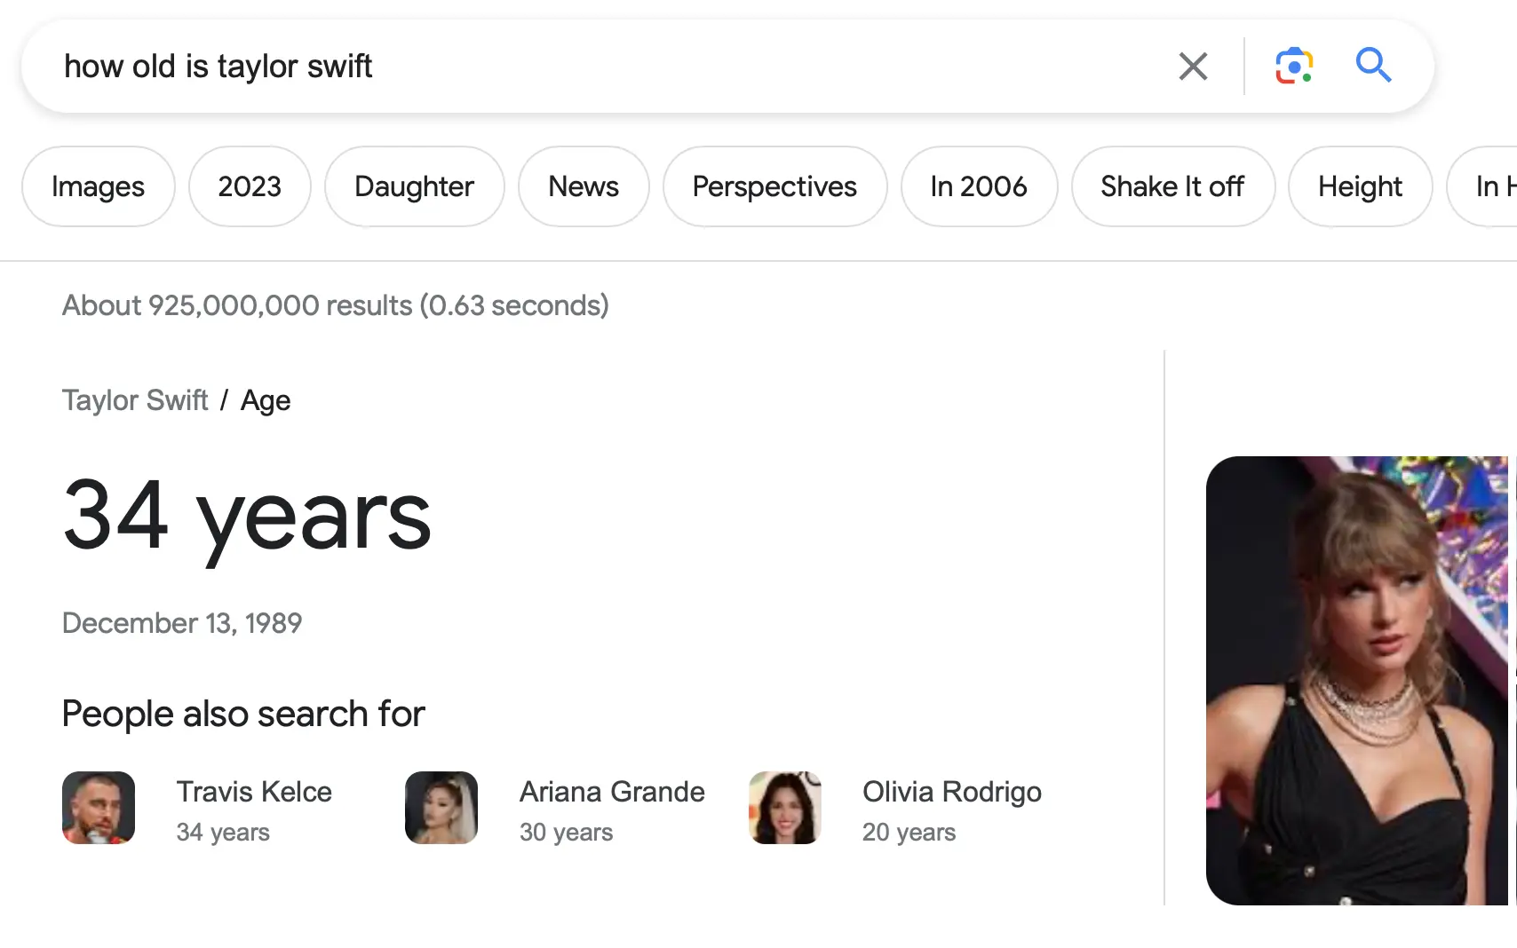Choose the In 2006 chip
1517x948 pixels.
(979, 186)
